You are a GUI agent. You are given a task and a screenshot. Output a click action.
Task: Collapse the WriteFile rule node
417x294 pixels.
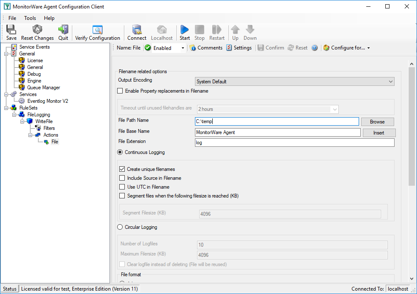tap(22, 121)
